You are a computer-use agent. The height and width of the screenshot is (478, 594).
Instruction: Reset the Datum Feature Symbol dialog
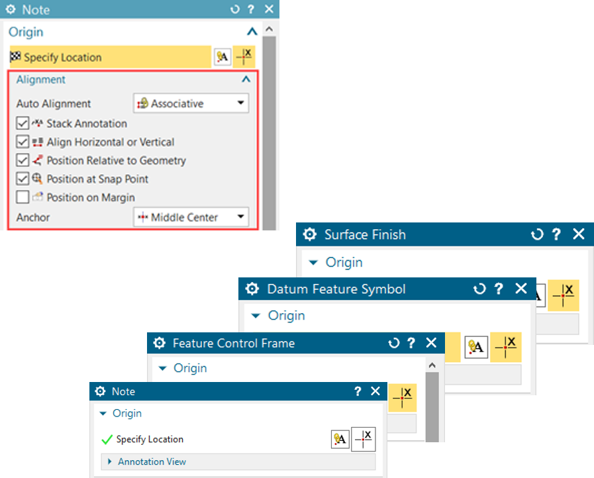[x=479, y=289]
